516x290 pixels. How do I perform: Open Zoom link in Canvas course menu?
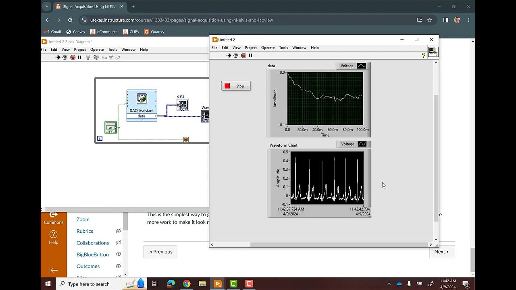tap(83, 220)
